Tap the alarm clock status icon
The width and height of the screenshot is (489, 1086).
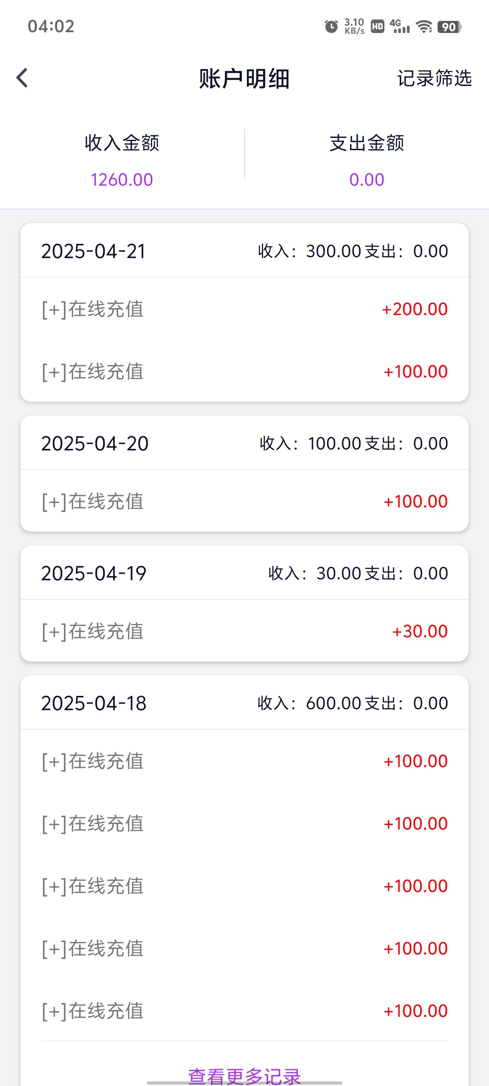pyautogui.click(x=331, y=27)
